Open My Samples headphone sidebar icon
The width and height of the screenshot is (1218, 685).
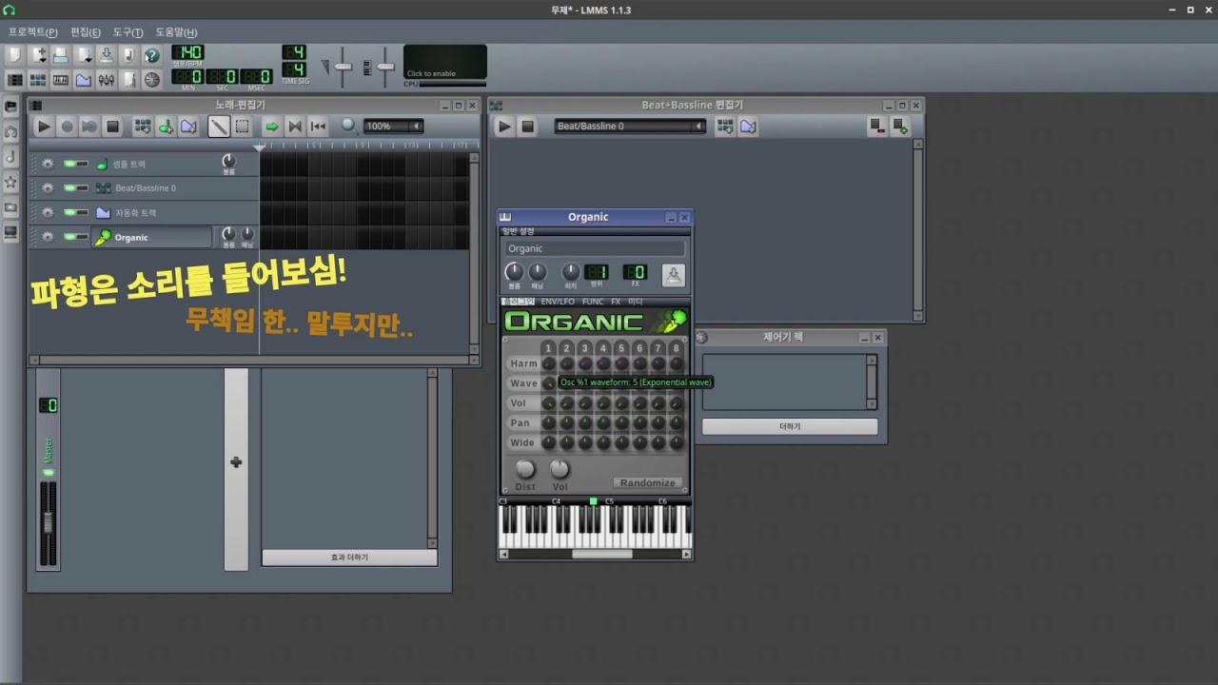(x=11, y=131)
